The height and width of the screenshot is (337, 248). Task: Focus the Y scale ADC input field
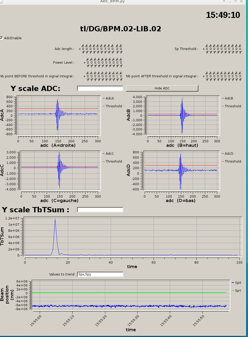[x=100, y=88]
